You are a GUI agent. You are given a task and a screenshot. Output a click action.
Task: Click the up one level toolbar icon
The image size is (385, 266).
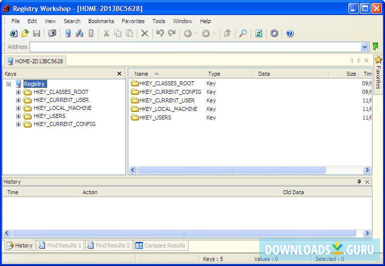coord(228,33)
